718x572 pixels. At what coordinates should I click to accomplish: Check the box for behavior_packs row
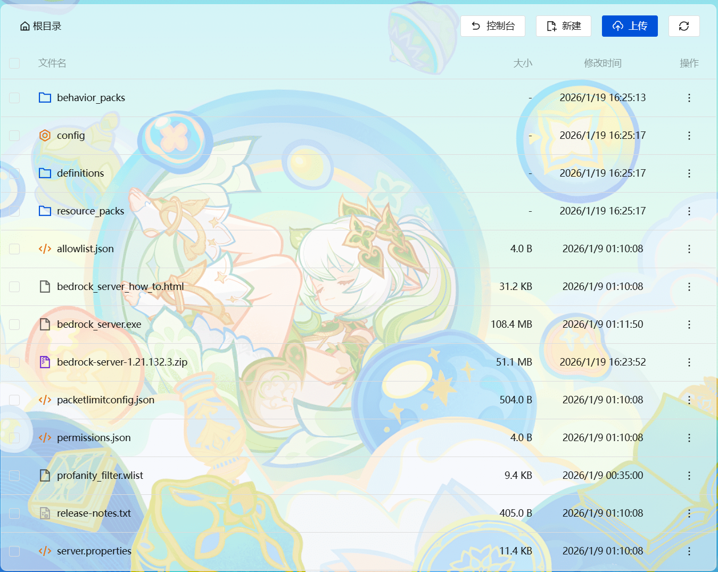pyautogui.click(x=14, y=98)
